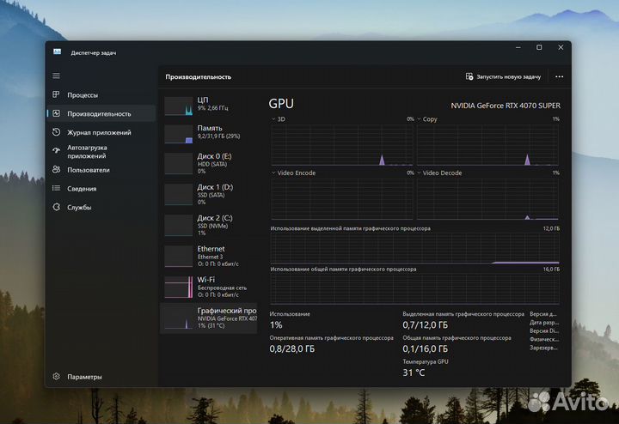Open Автозагрузка приложений page

pos(101,151)
